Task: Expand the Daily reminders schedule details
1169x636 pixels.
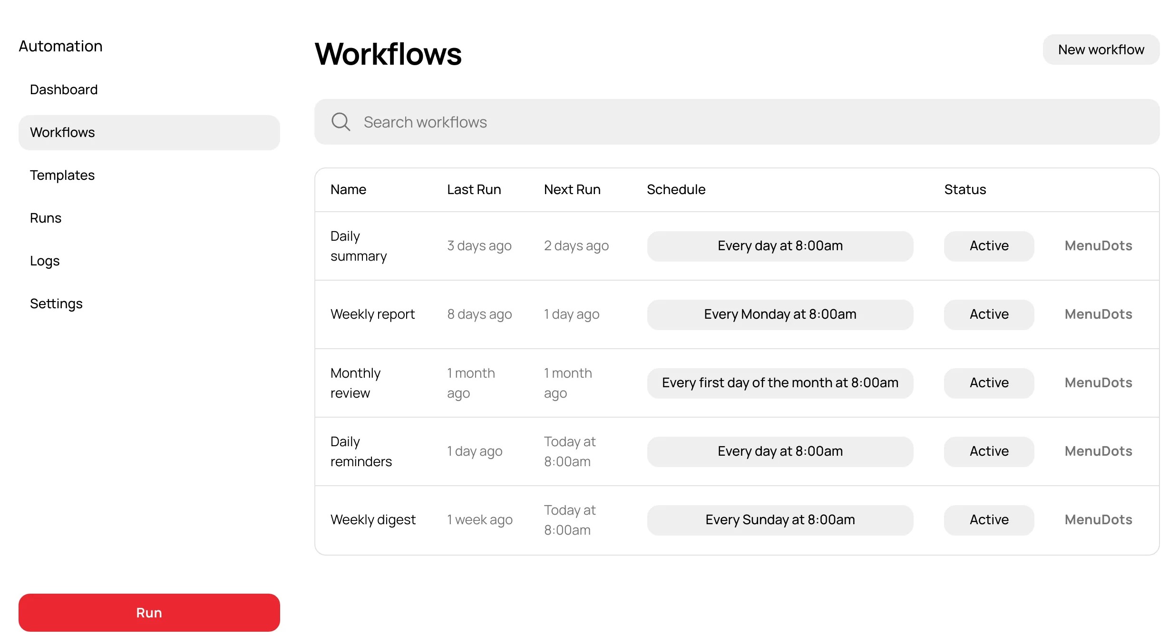Action: point(780,451)
